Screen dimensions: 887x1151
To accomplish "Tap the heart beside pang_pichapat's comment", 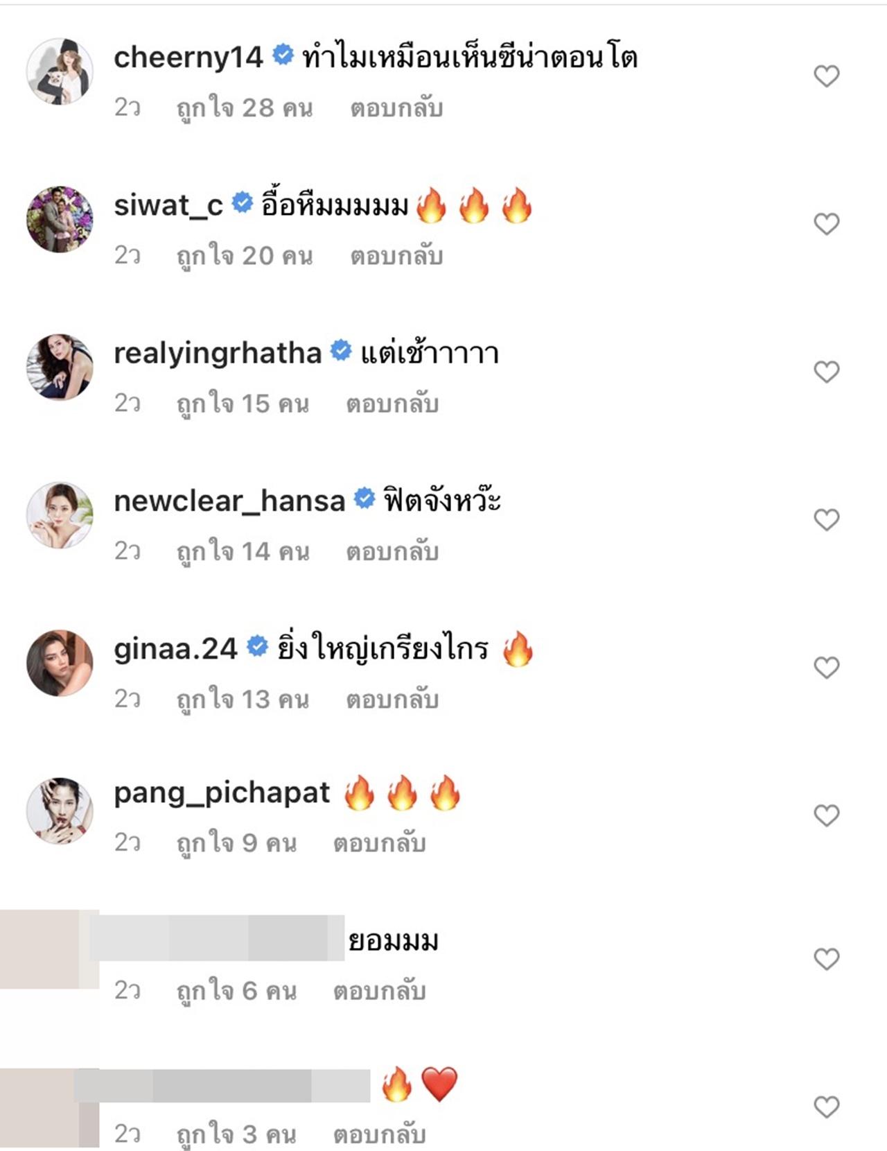I will click(x=826, y=815).
